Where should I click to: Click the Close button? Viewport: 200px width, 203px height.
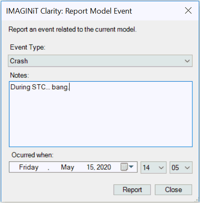pyautogui.click(x=173, y=190)
